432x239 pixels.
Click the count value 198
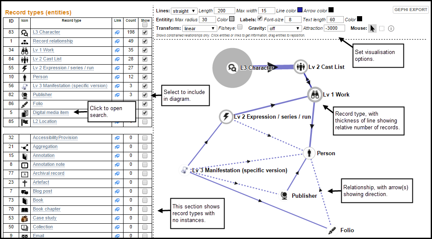[131, 32]
